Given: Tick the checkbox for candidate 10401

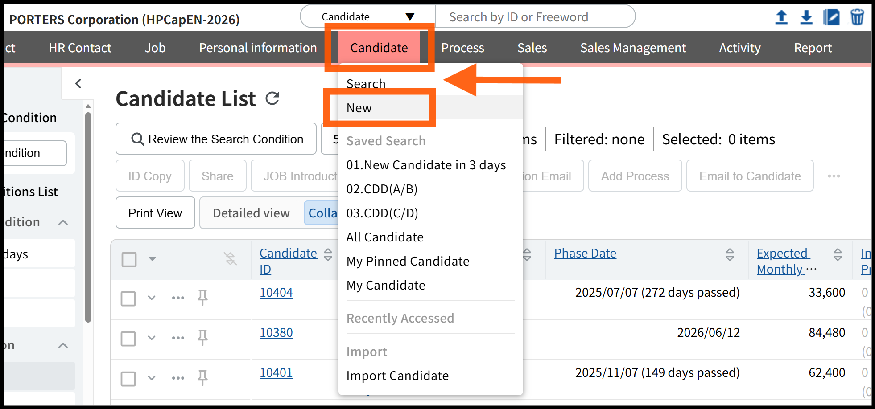Looking at the screenshot, I should coord(128,378).
